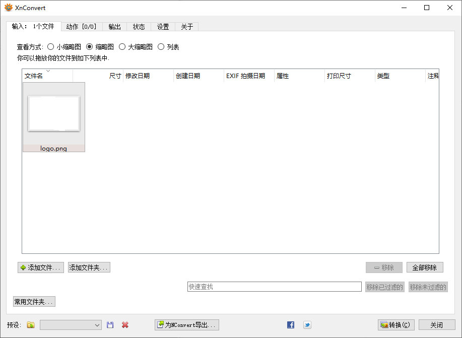Switch to 动作 [0/0] tab
Image resolution: width=462 pixels, height=338 pixels.
[x=82, y=27]
